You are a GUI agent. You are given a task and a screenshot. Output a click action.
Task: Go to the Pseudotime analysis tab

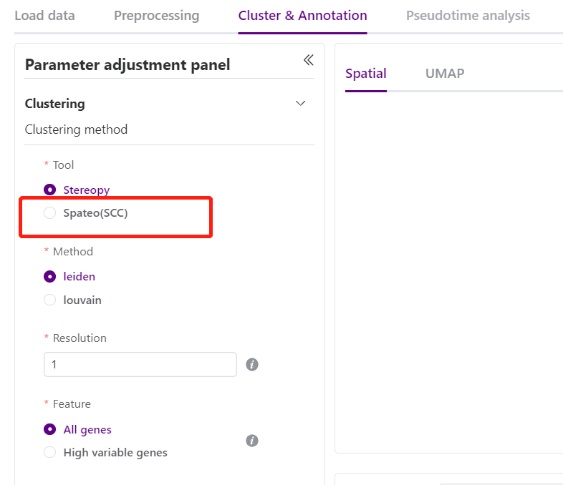coord(468,16)
